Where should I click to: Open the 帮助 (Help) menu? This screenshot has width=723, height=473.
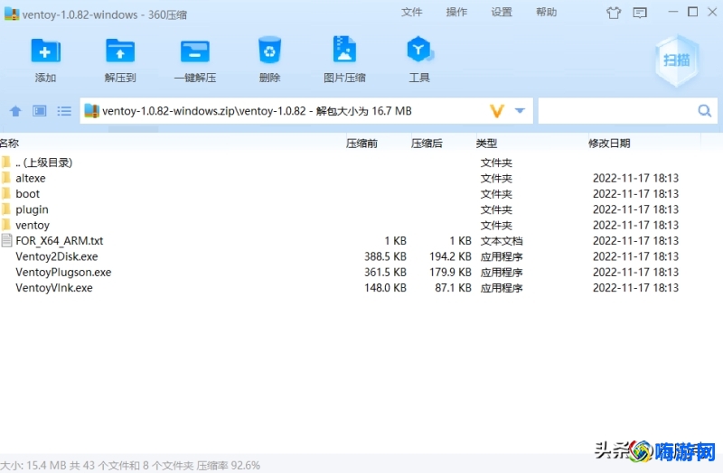tap(547, 12)
